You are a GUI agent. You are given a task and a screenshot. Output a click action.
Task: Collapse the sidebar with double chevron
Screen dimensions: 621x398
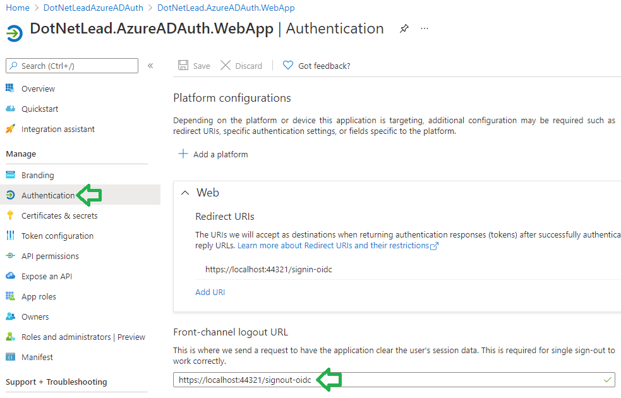coord(150,66)
